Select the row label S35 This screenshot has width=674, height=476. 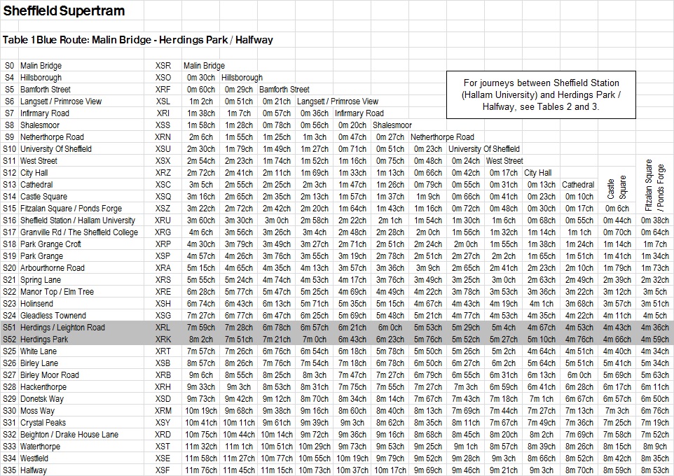click(x=9, y=470)
